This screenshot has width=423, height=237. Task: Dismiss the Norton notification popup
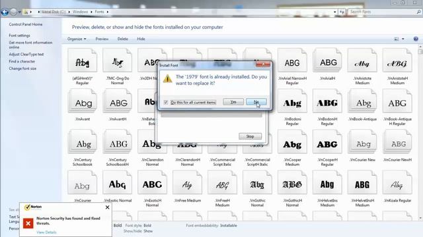107,207
